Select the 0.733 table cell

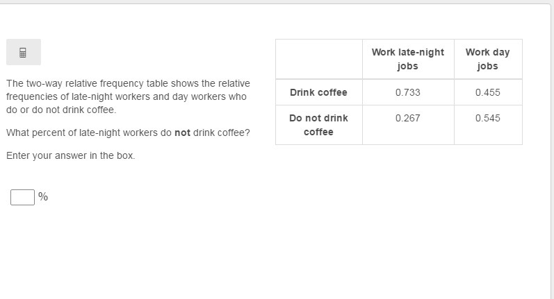408,92
